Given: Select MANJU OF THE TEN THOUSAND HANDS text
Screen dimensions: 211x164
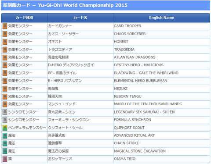Looking at the screenshot, I should tap(148, 104).
